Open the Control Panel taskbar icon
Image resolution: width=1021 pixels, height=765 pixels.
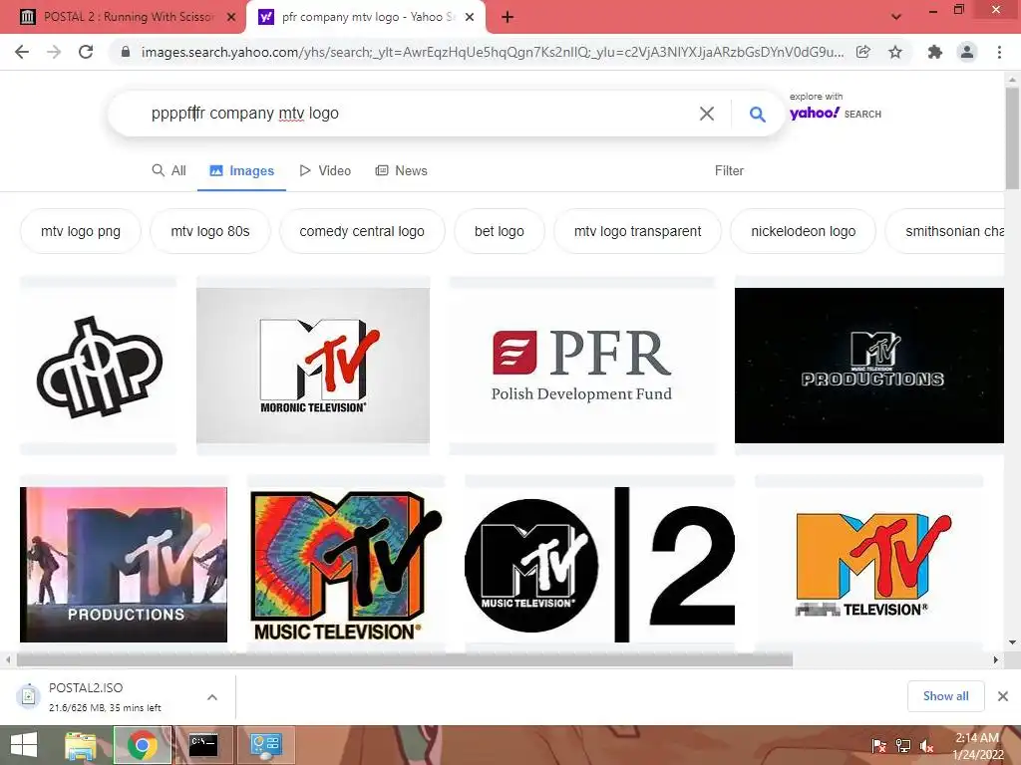[x=265, y=745]
